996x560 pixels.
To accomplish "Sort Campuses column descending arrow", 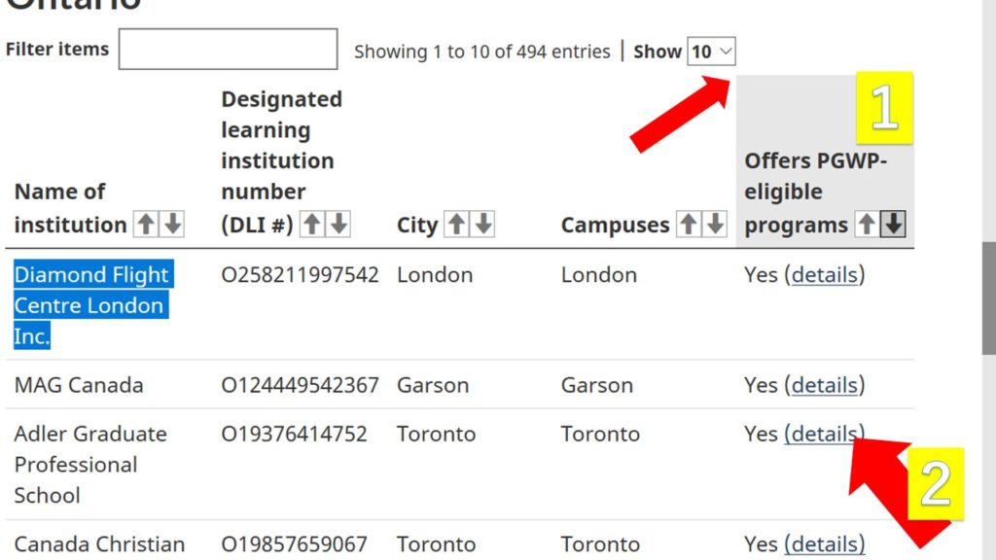I will click(715, 225).
